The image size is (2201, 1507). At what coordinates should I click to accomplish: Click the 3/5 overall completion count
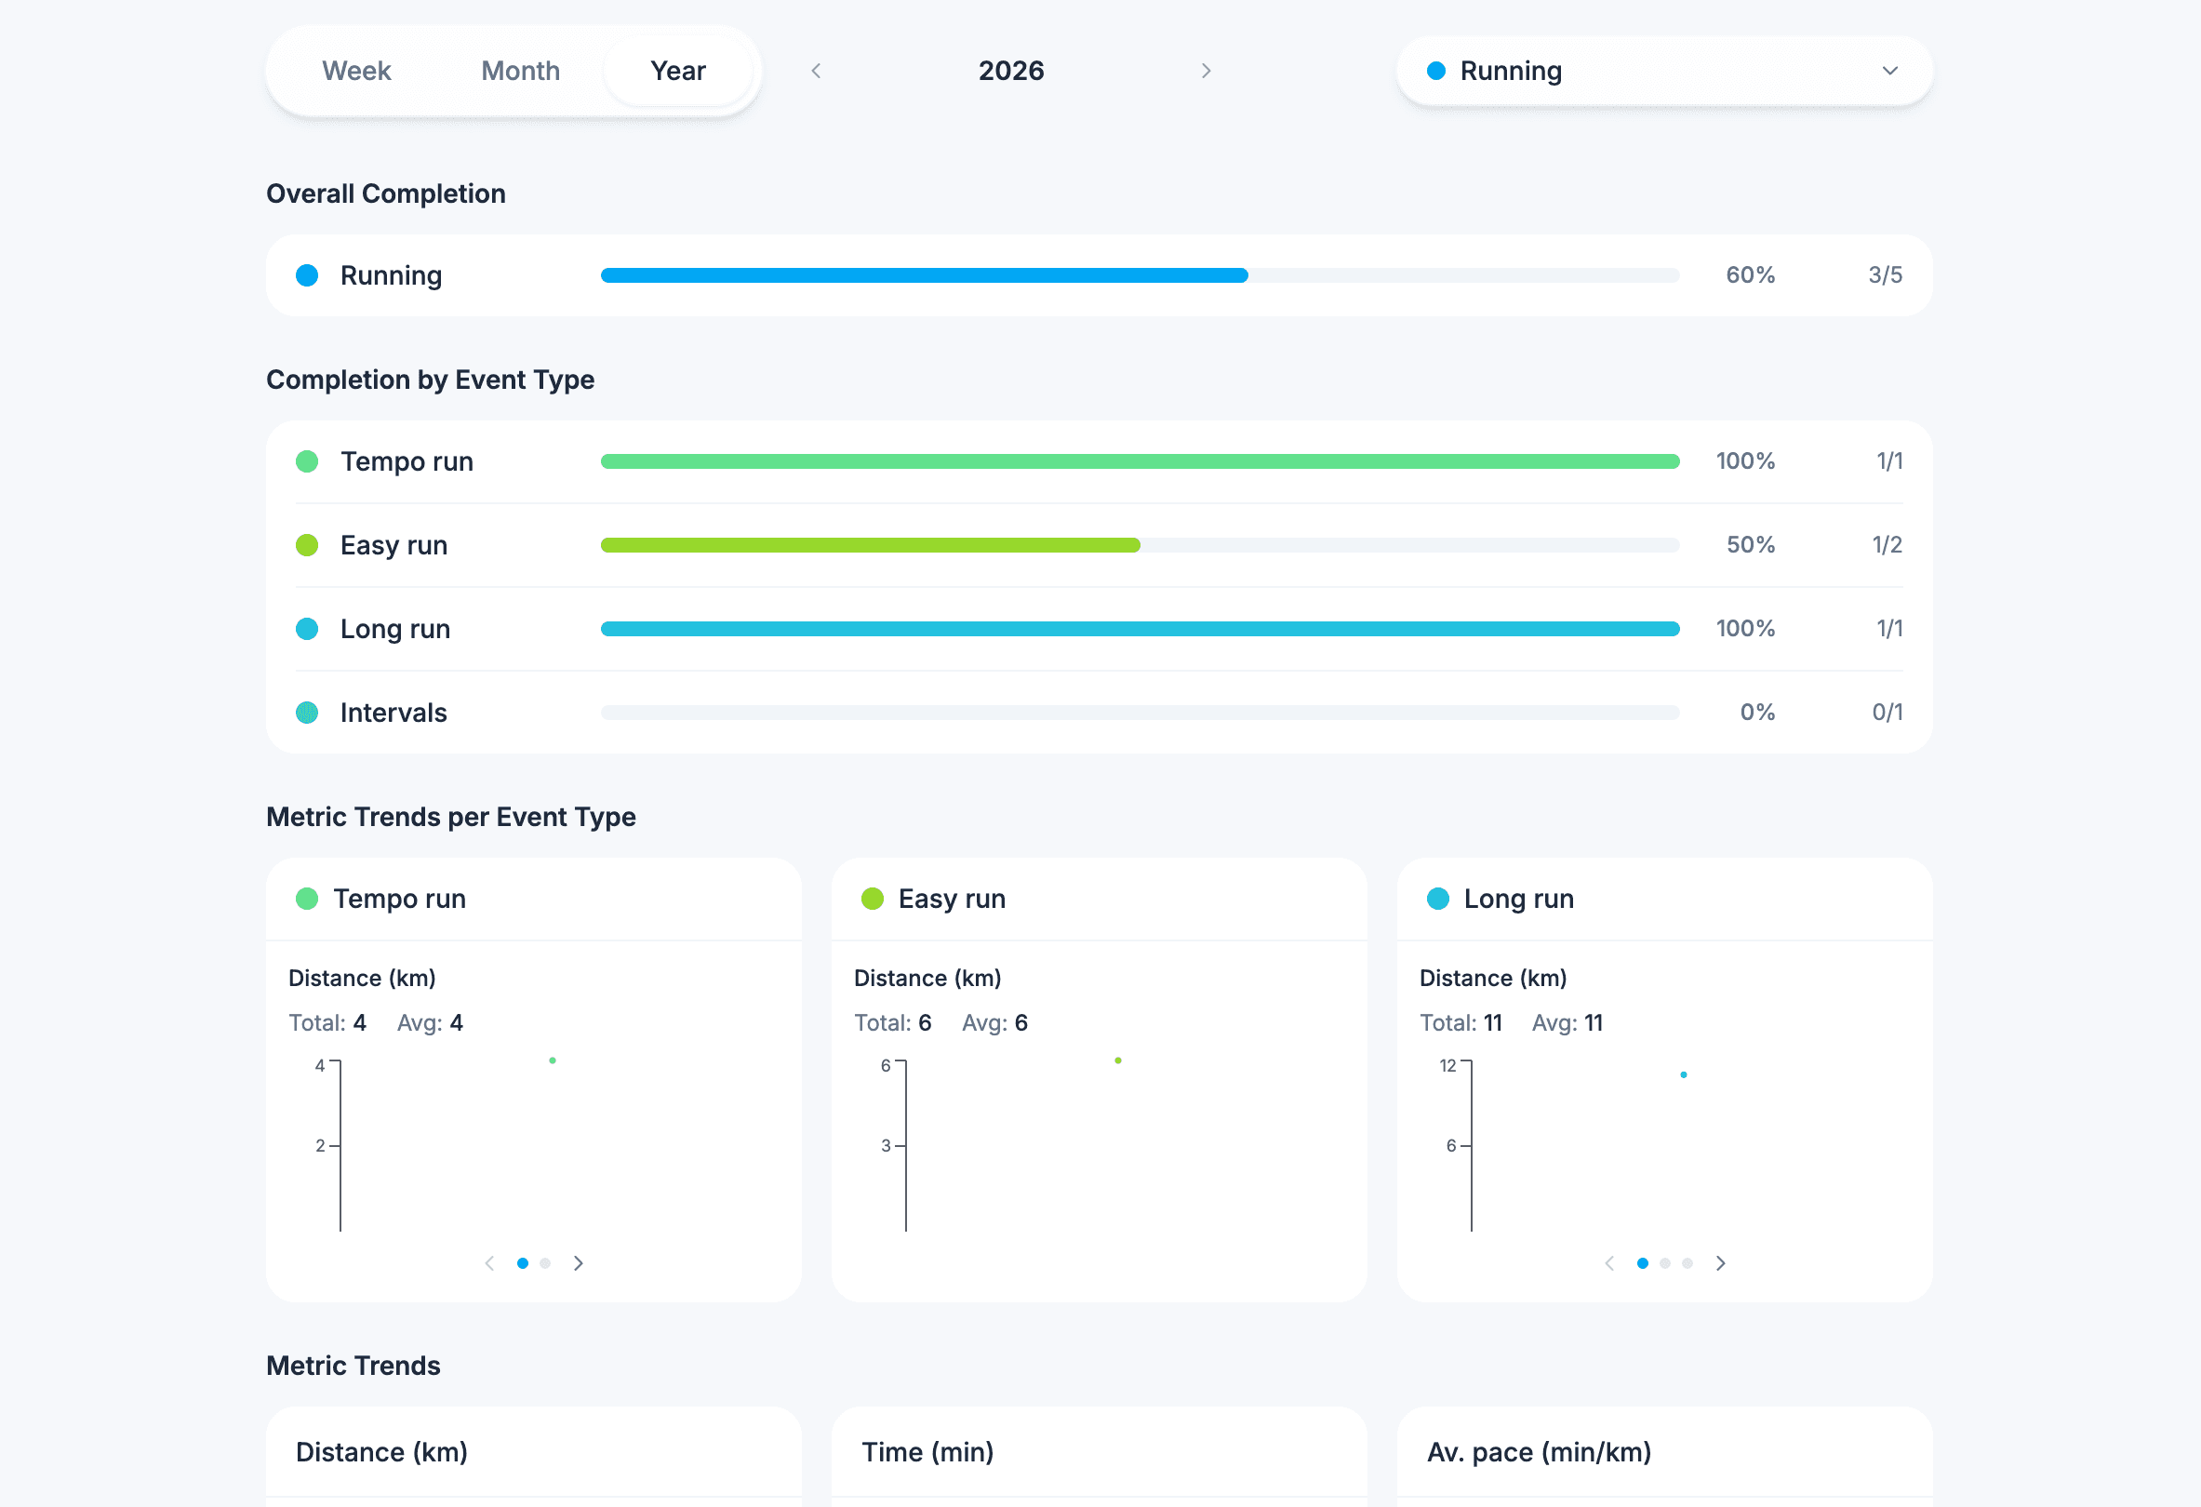tap(1886, 275)
